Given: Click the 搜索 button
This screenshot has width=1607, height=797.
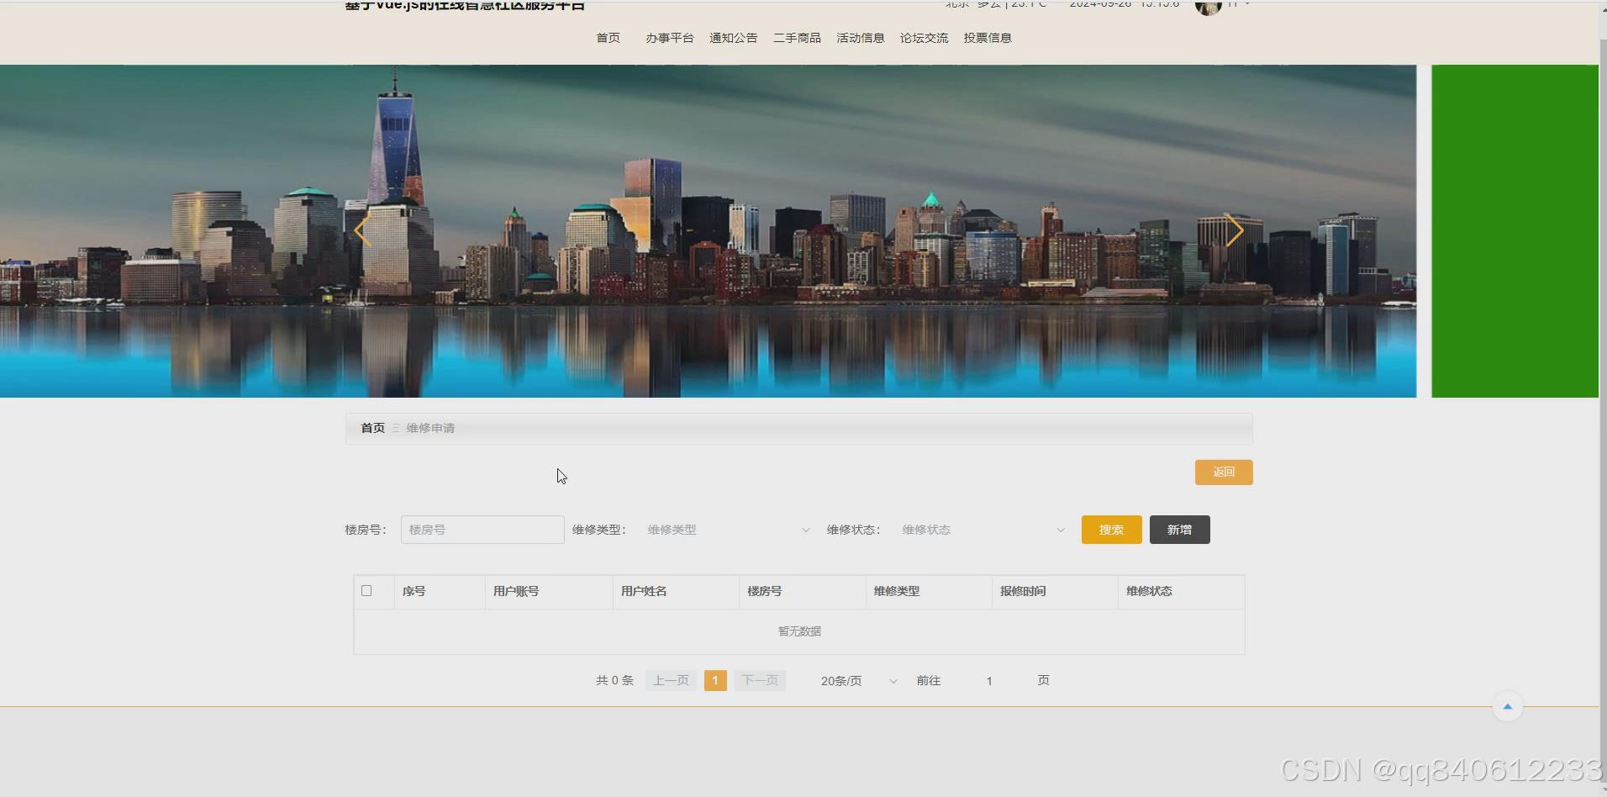Looking at the screenshot, I should click(1111, 530).
